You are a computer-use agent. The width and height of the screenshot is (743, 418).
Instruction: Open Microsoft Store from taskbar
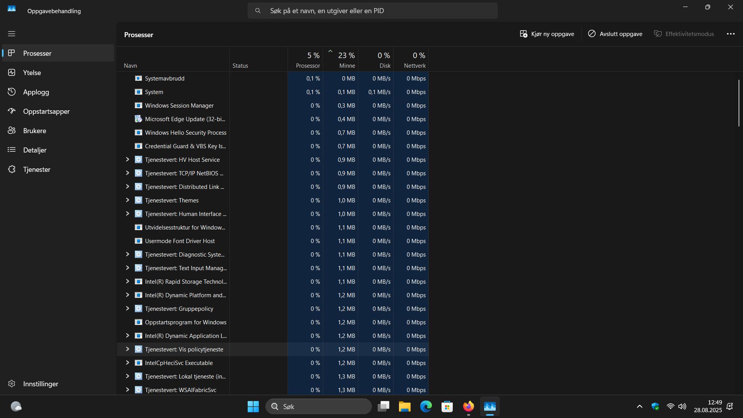click(x=447, y=406)
